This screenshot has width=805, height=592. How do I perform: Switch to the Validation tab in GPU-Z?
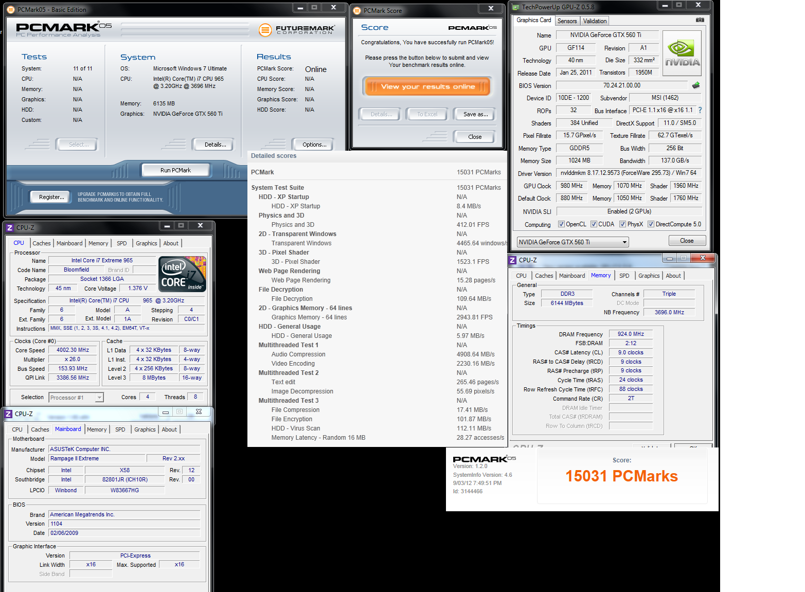[595, 21]
